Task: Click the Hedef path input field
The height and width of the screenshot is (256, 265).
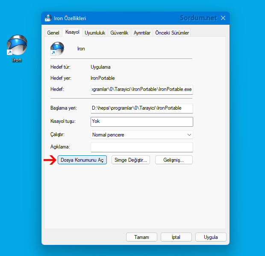Action: [142, 90]
